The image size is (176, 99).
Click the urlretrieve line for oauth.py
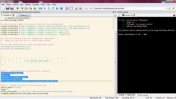[35, 32]
